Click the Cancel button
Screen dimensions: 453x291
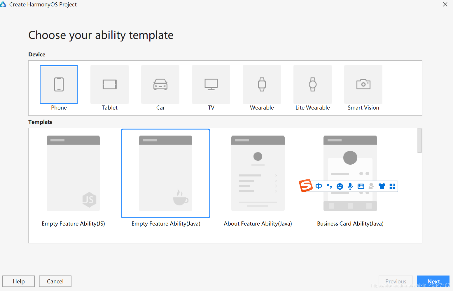point(55,281)
